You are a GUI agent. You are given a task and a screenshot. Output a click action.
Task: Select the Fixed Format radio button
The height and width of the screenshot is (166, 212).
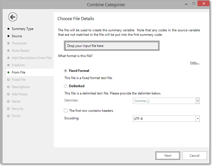pos(66,71)
